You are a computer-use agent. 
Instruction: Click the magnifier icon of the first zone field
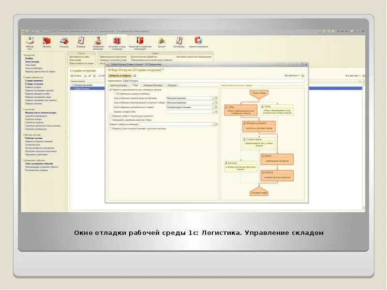tap(216, 98)
